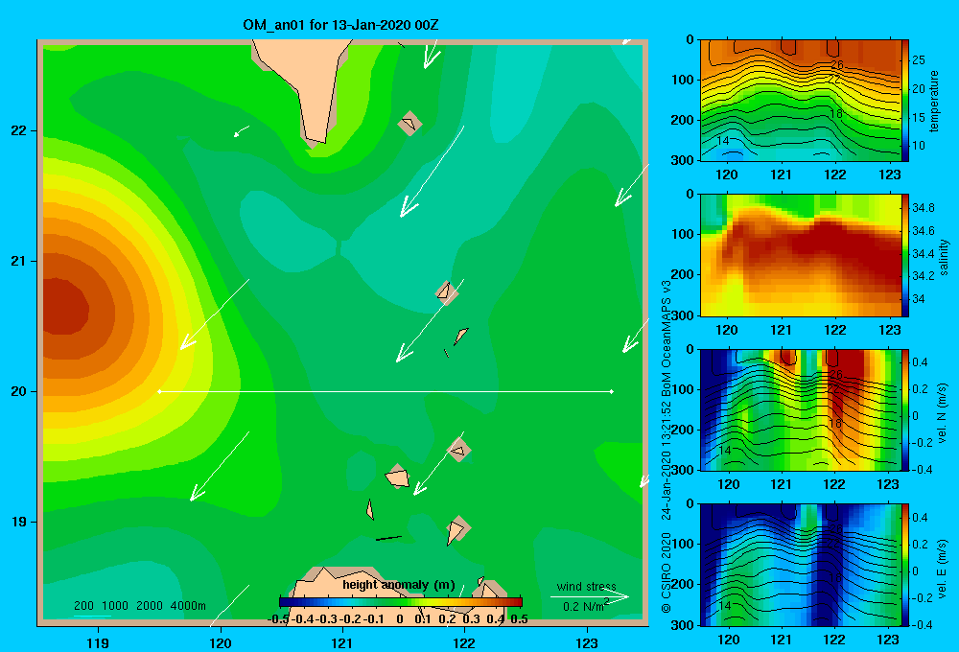Click the height anomaly color bar
This screenshot has height=652, width=959.
pos(401,602)
